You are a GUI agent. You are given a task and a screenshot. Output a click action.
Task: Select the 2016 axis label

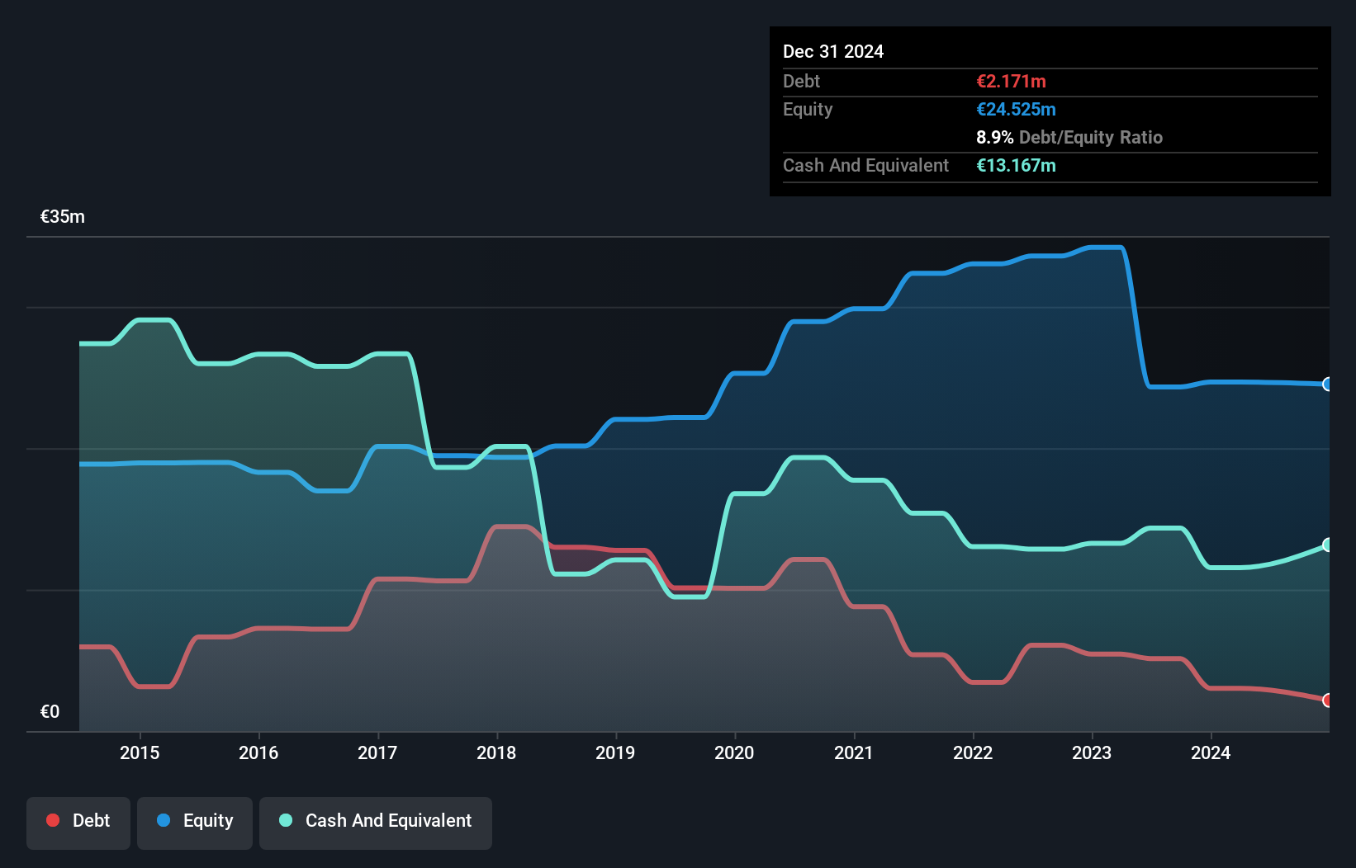click(258, 752)
